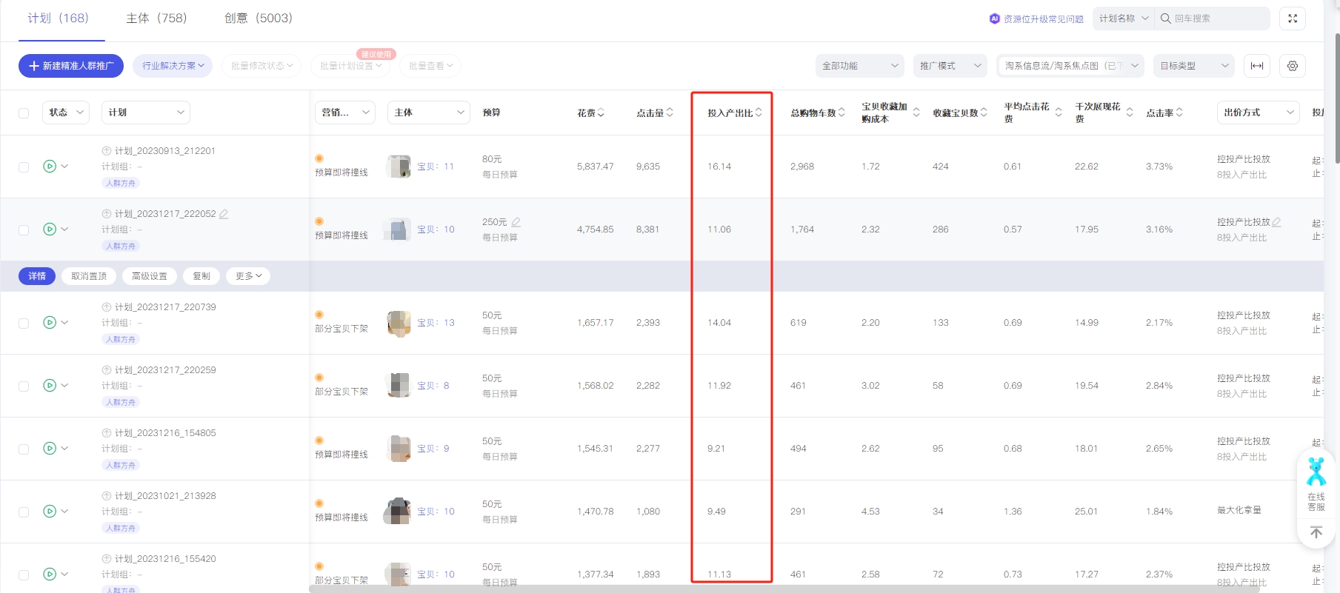Open the 出价方式 column dropdown
Image resolution: width=1340 pixels, height=593 pixels.
1259,113
